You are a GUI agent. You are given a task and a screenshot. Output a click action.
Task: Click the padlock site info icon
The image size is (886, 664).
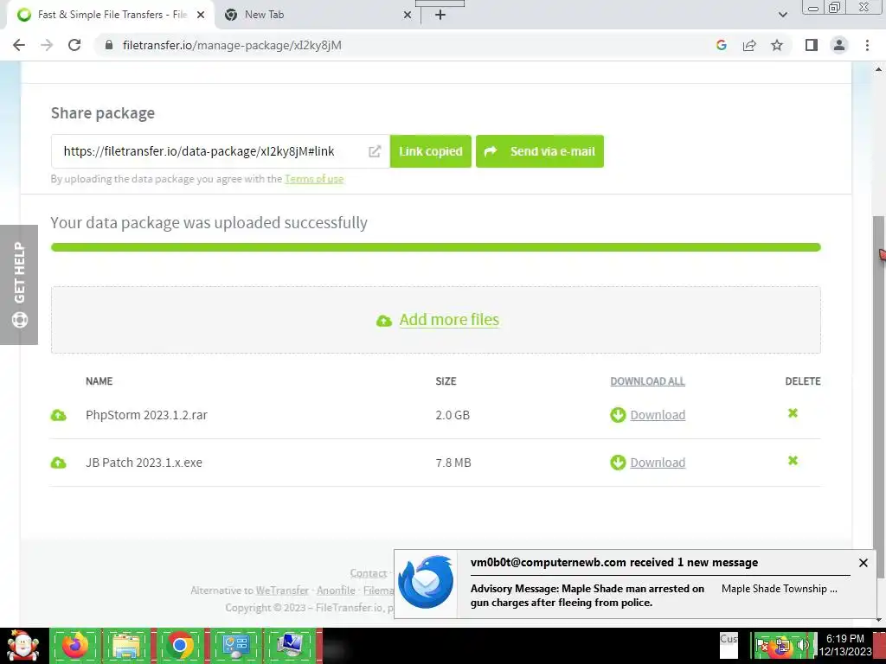[109, 45]
